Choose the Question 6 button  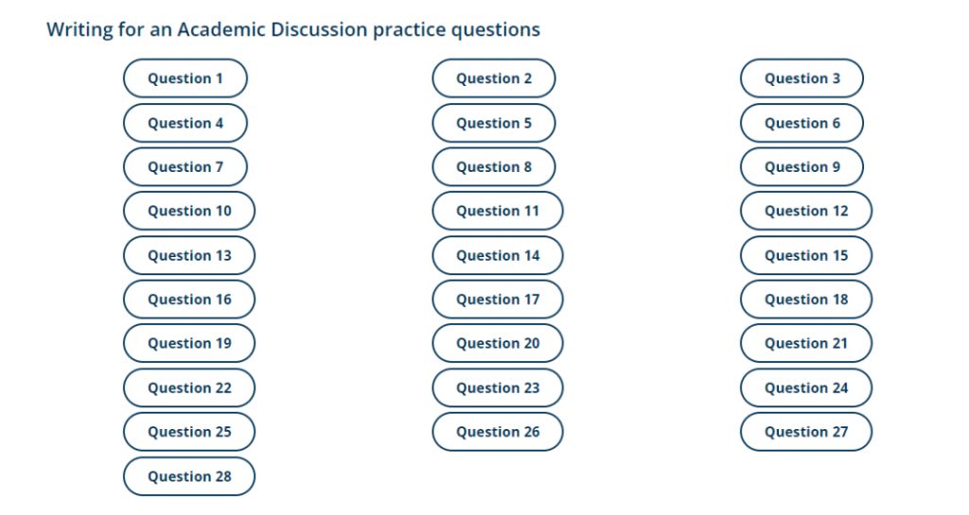(x=802, y=123)
